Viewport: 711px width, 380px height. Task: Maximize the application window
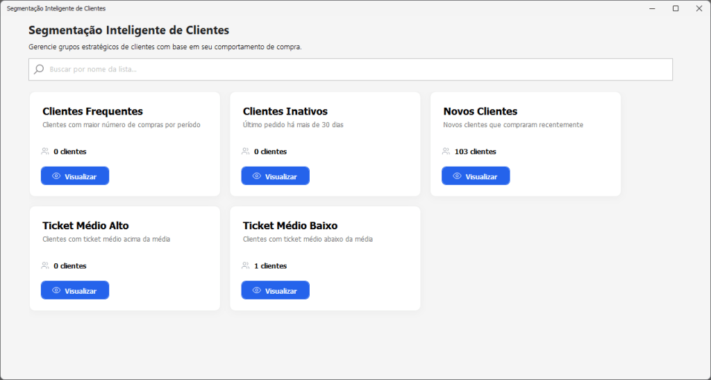[675, 8]
